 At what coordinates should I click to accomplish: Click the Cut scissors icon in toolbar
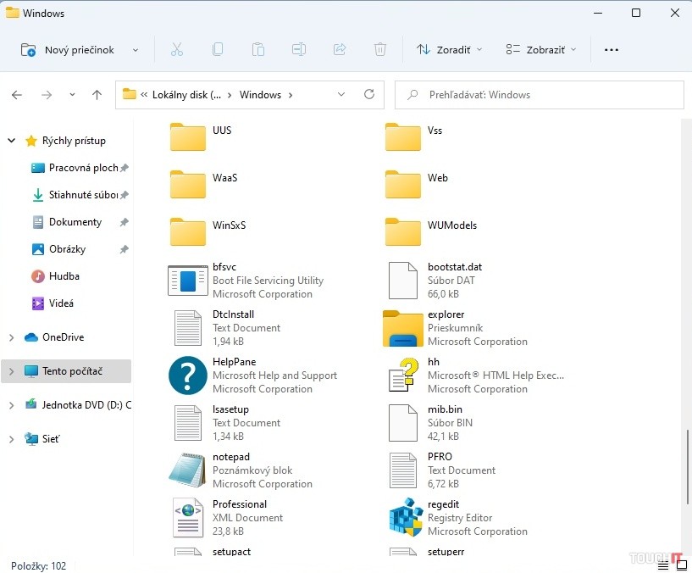(177, 50)
